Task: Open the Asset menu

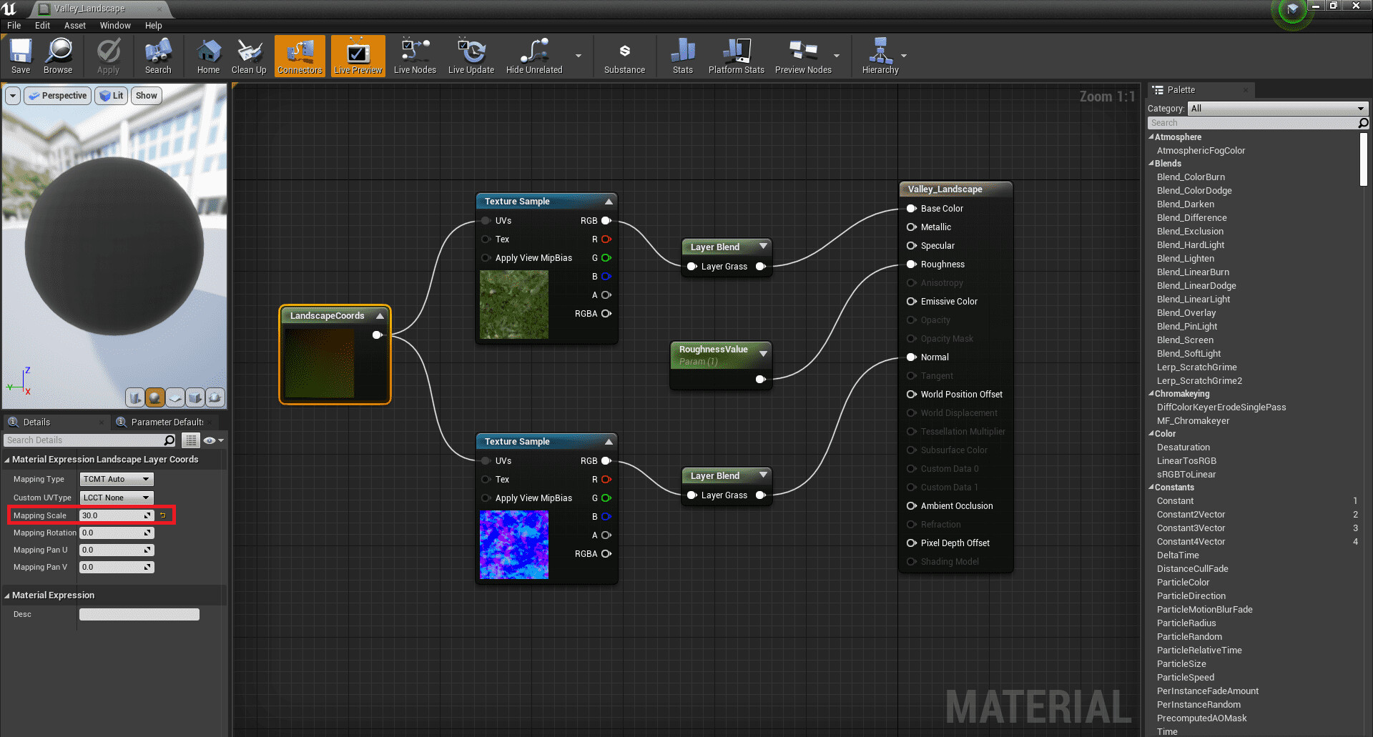Action: coord(74,25)
